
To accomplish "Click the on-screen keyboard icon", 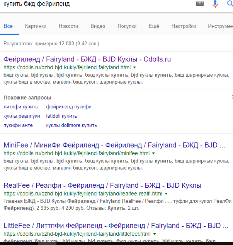I will pyautogui.click(x=200, y=4).
